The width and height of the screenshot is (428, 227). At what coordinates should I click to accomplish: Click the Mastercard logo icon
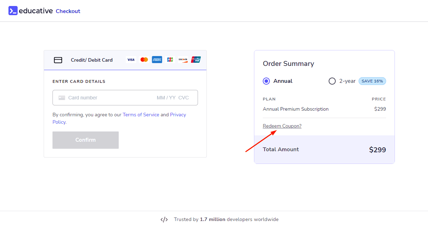click(x=144, y=60)
